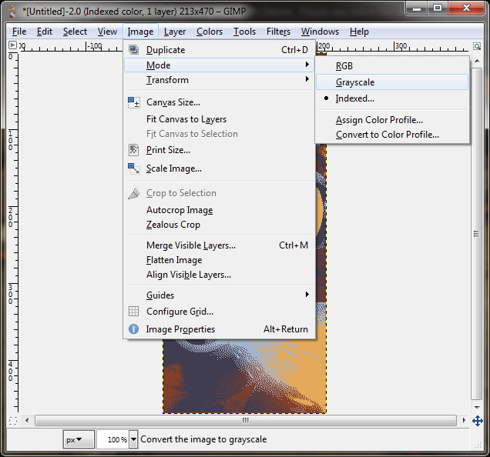Click the GIMP logo in title bar

(x=10, y=9)
